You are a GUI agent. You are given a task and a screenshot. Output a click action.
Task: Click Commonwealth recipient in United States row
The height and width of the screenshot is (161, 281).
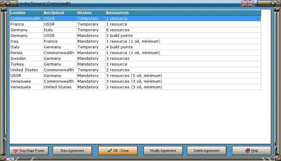pos(60,70)
